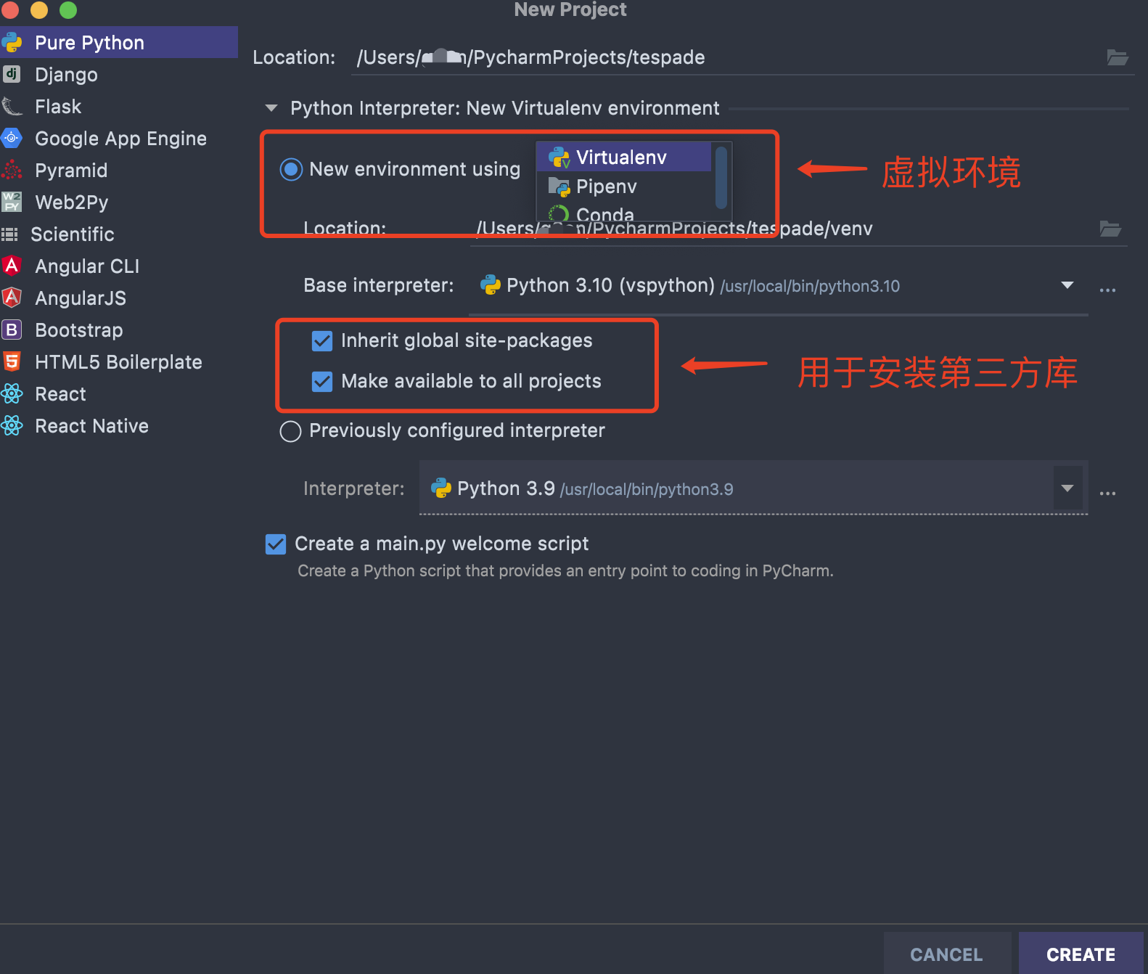This screenshot has height=974, width=1148.
Task: Toggle Make available to all projects
Action: tap(322, 382)
